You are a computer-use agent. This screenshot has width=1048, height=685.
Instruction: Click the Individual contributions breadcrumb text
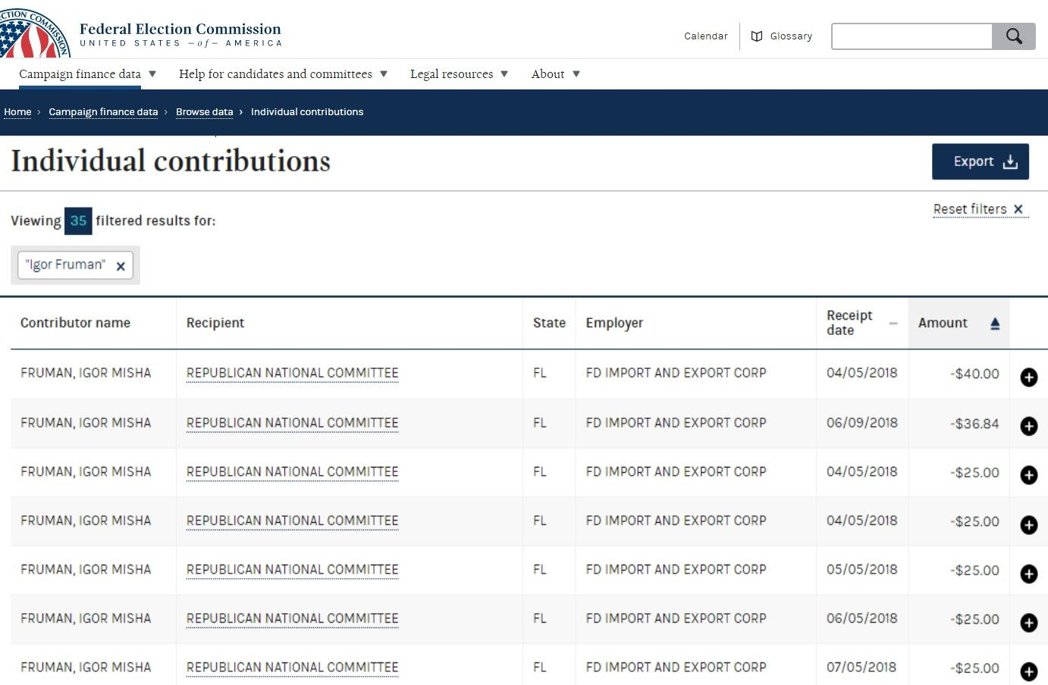(x=307, y=112)
